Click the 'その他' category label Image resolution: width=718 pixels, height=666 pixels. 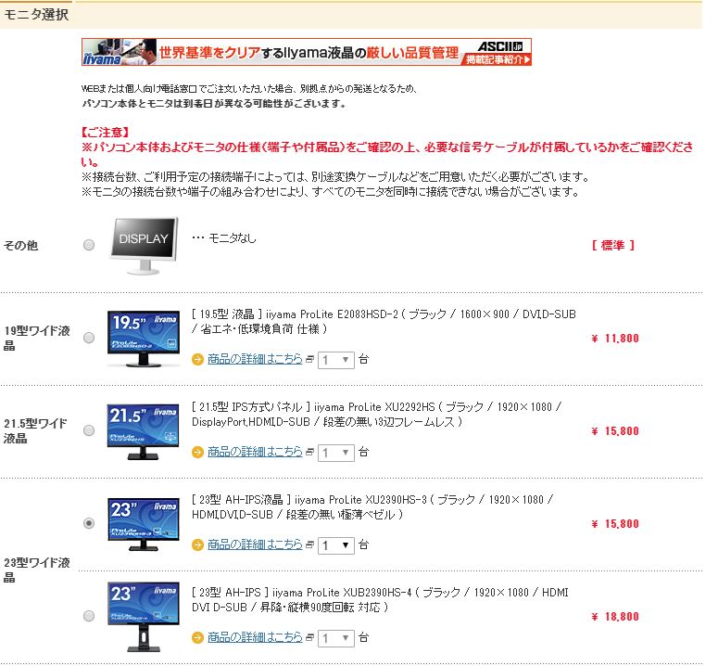(20, 245)
